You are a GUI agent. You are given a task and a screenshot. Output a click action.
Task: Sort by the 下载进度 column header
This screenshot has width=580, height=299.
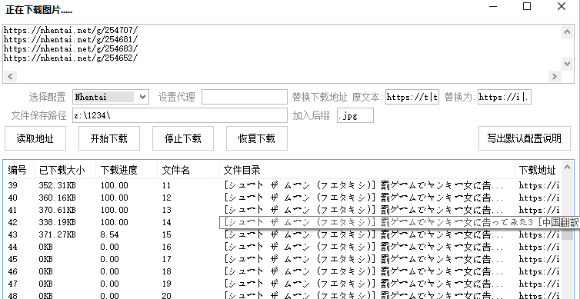[x=126, y=170]
